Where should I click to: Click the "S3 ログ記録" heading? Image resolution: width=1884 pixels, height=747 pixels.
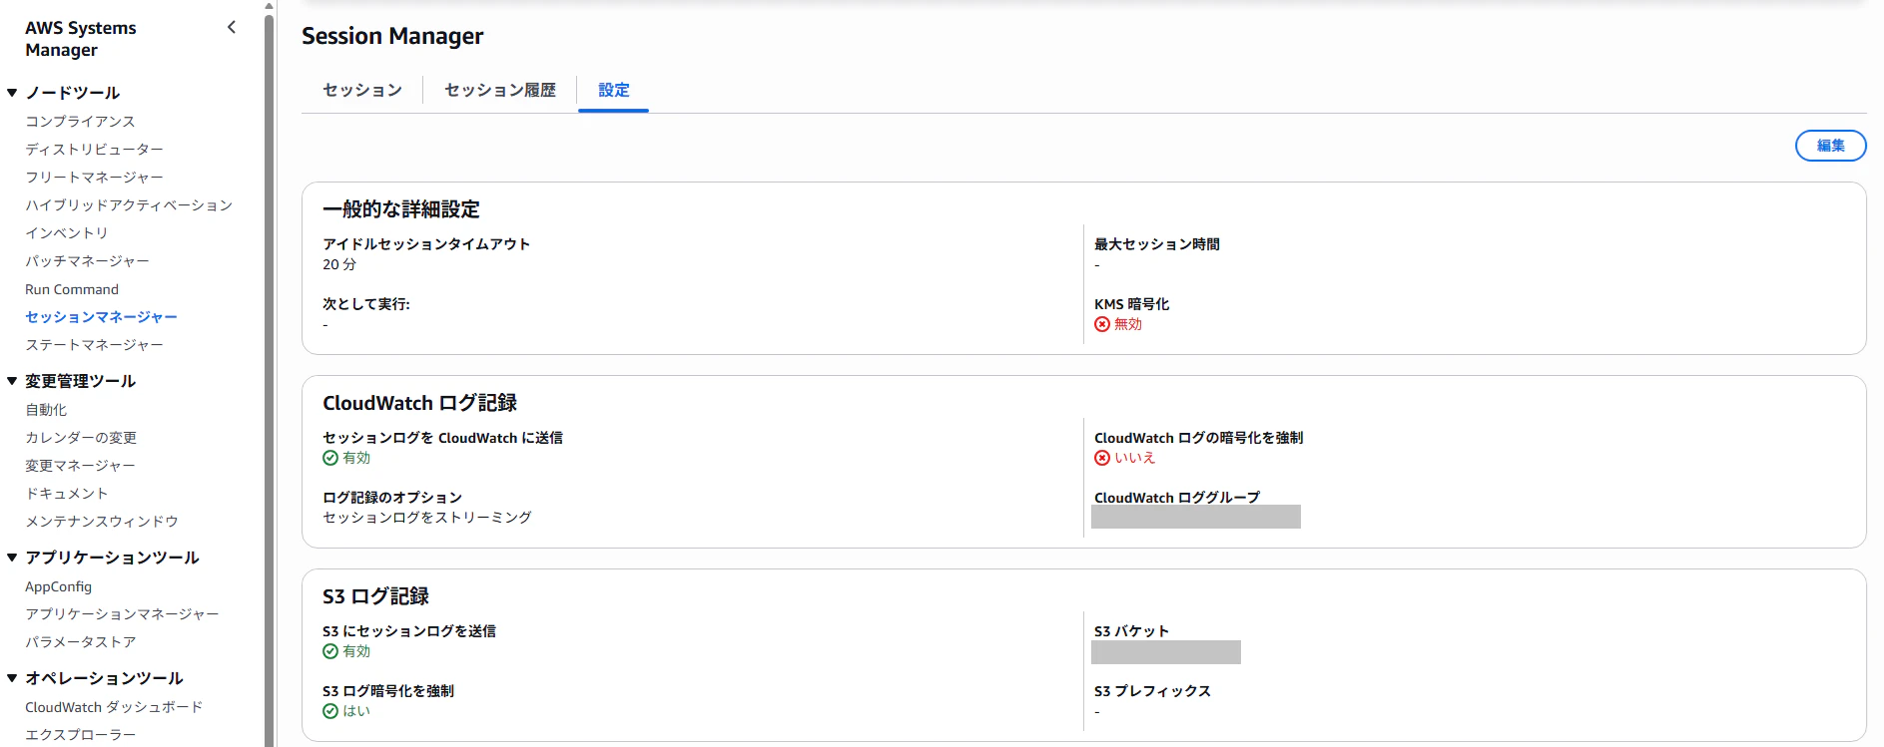[x=375, y=596]
